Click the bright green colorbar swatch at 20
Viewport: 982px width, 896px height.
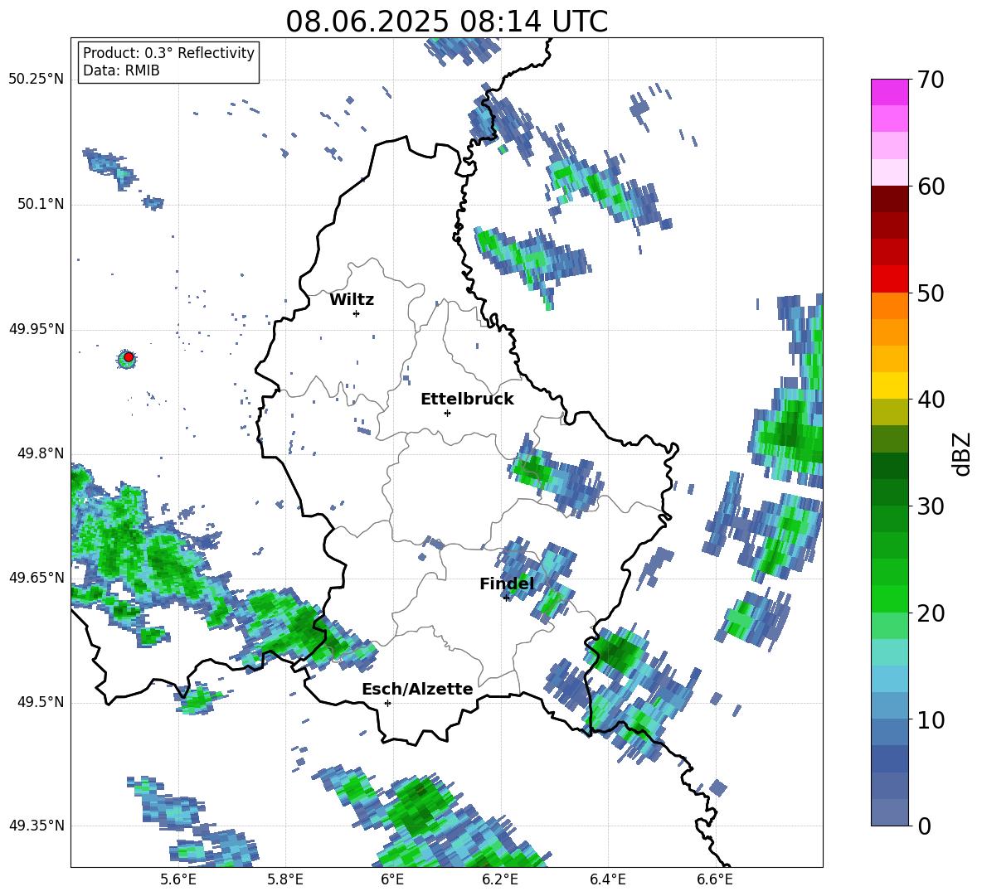889,598
